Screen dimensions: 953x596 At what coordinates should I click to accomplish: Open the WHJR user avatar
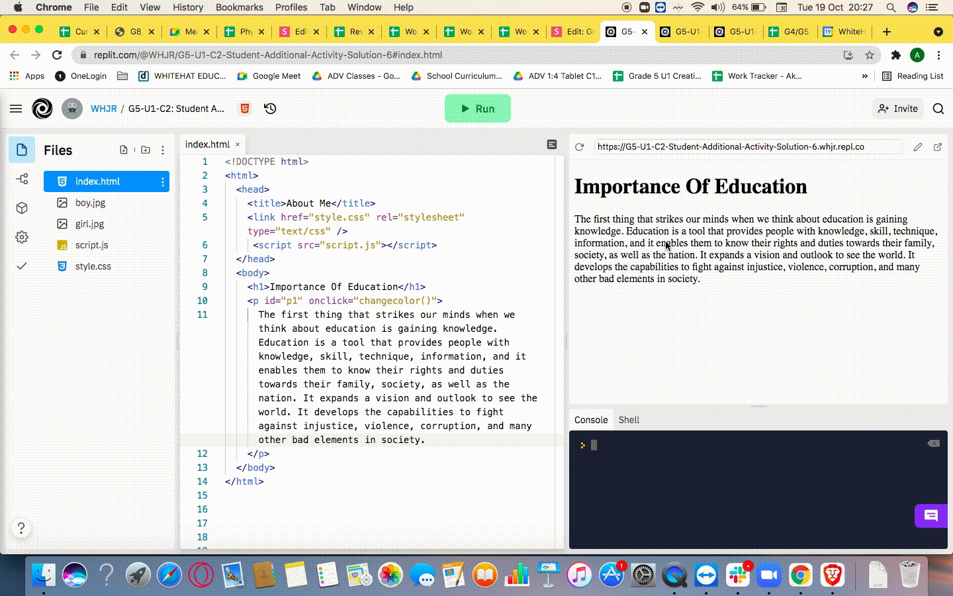[72, 109]
